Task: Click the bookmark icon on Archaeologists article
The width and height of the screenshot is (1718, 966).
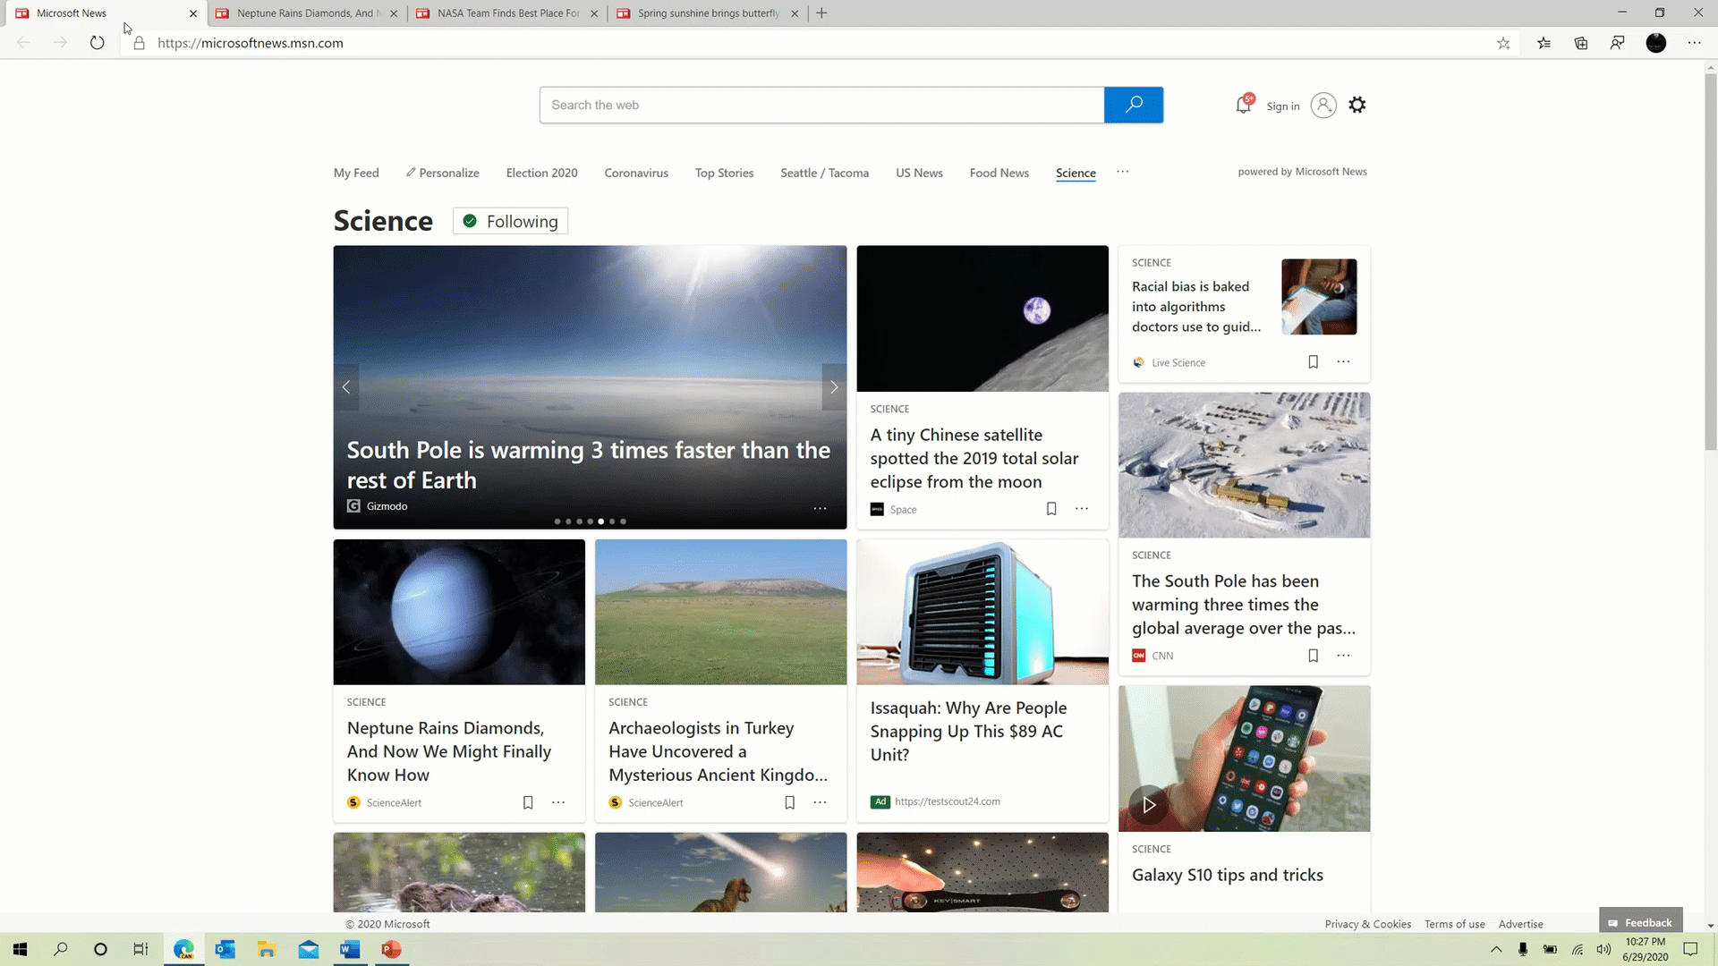Action: click(x=789, y=802)
